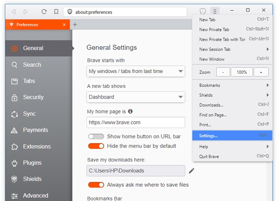278x201 pixels.
Task: Open the new tab shows Dashboard dropdown
Action: (136, 97)
